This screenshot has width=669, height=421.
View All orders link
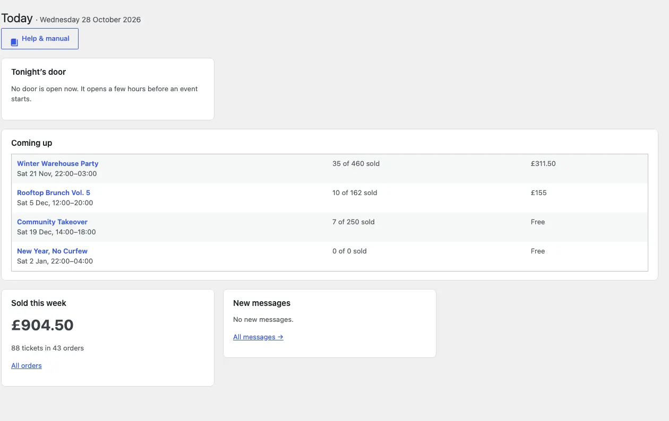click(27, 366)
